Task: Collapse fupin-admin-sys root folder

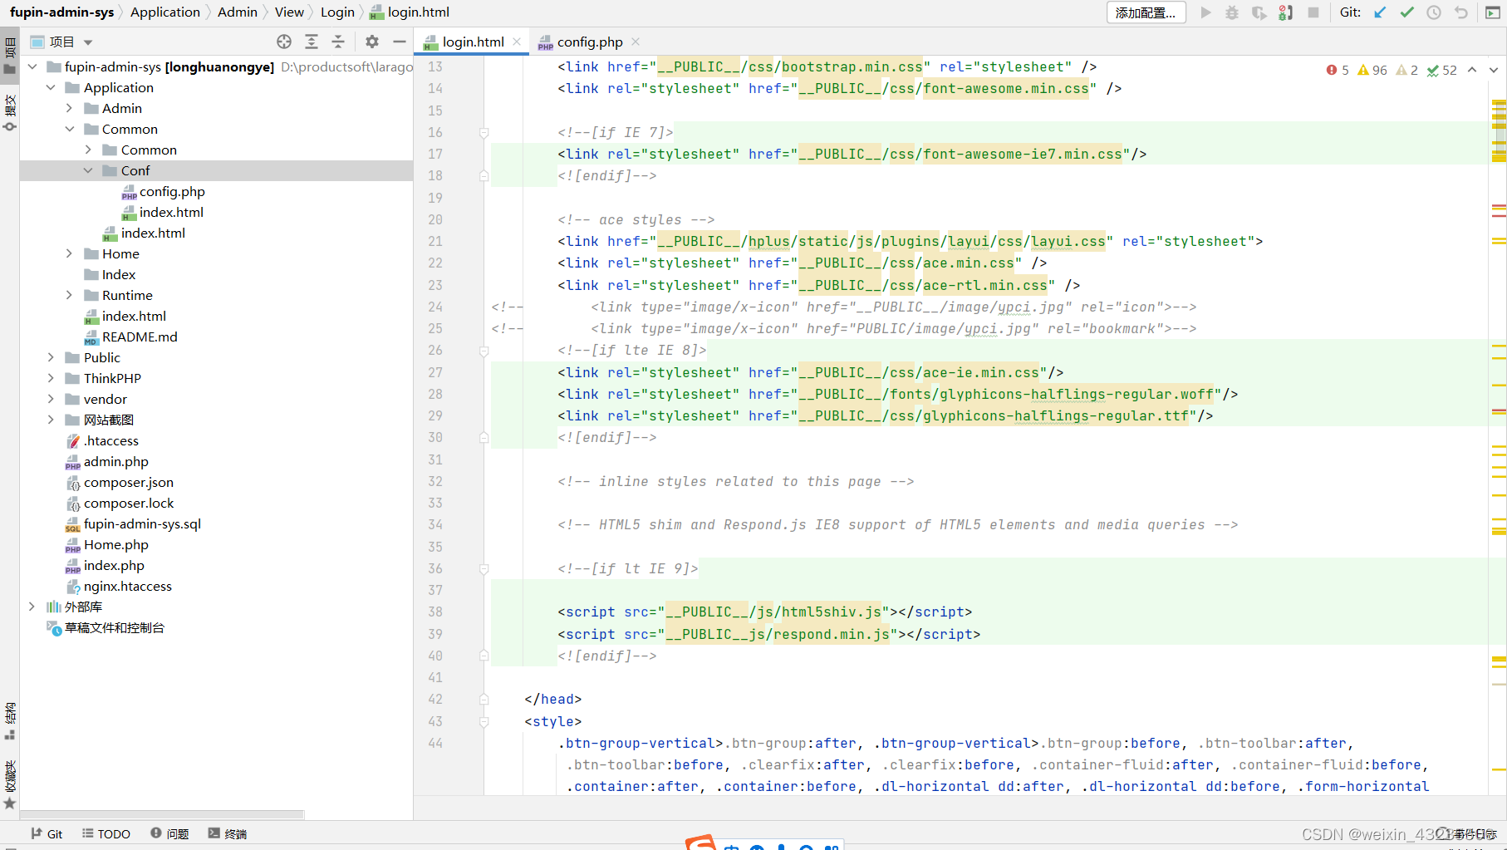Action: pos(32,66)
